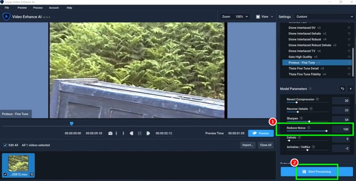Favorite the Theia Fine Tune Detail heart

349,68
